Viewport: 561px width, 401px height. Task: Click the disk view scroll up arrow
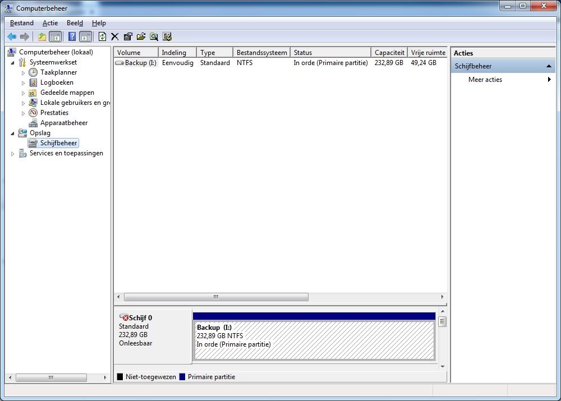[x=443, y=312]
